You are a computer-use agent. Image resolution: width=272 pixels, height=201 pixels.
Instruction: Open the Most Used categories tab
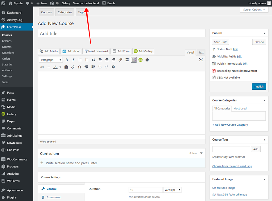pos(240,108)
